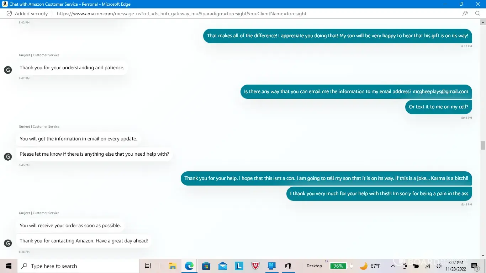Open the blue L app on the taskbar
The width and height of the screenshot is (486, 273).
point(239,266)
